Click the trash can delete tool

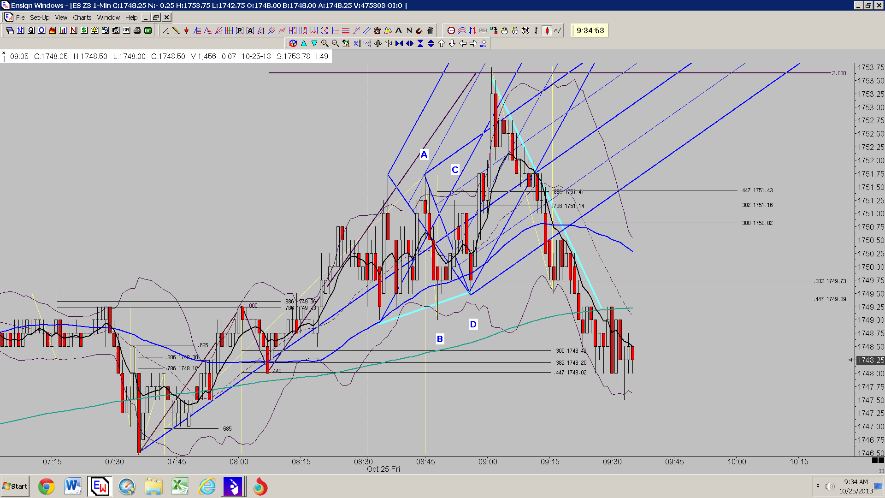pyautogui.click(x=430, y=30)
